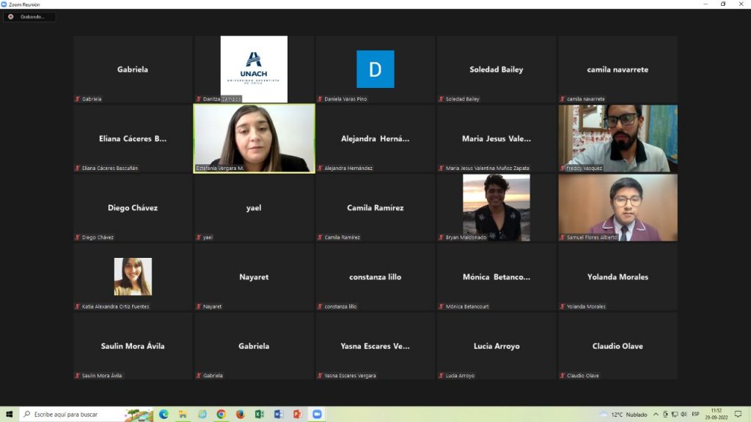
Task: Click Estefanía Vergara's active speaker video
Action: pyautogui.click(x=254, y=136)
